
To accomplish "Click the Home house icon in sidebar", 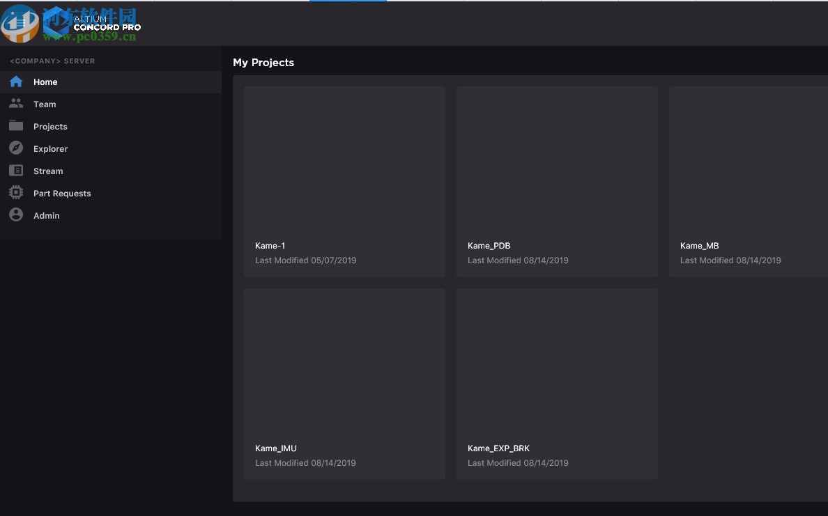I will click(16, 82).
